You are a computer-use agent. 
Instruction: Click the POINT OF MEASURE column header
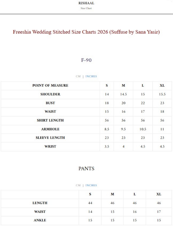50,86
